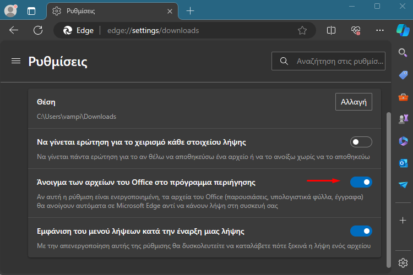Disable opening Office files in browser
Viewport: 413px width, 275px height.
pyautogui.click(x=361, y=182)
